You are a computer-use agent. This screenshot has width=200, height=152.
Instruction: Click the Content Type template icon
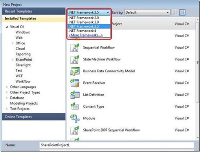pos(75,106)
